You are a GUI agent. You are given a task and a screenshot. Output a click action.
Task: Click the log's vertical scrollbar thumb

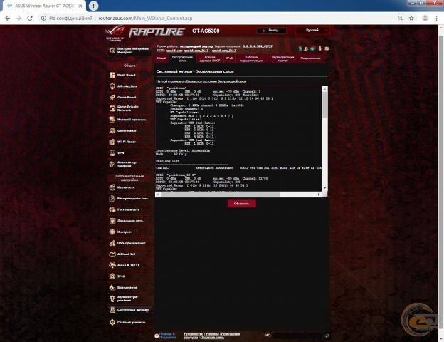point(324,104)
